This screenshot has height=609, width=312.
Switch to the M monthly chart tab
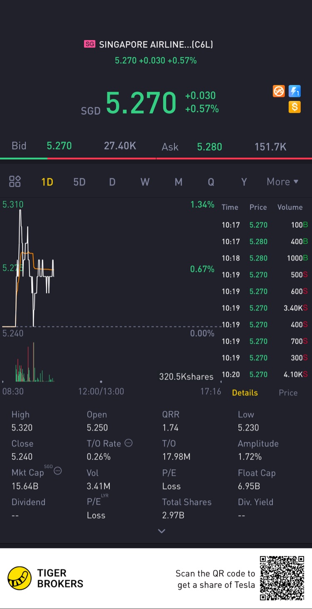point(178,182)
